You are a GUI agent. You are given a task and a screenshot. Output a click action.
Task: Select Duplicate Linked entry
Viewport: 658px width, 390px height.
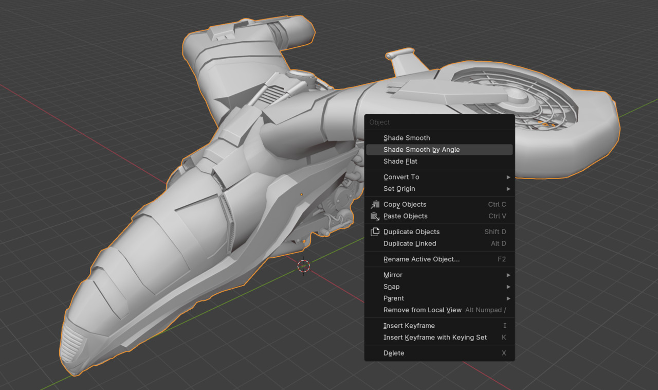(439, 243)
